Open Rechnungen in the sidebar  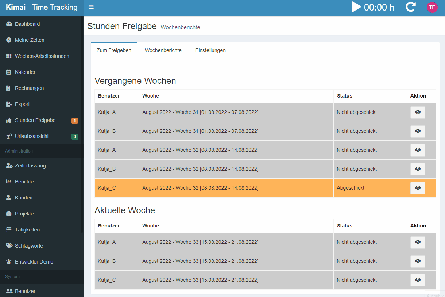tap(29, 88)
